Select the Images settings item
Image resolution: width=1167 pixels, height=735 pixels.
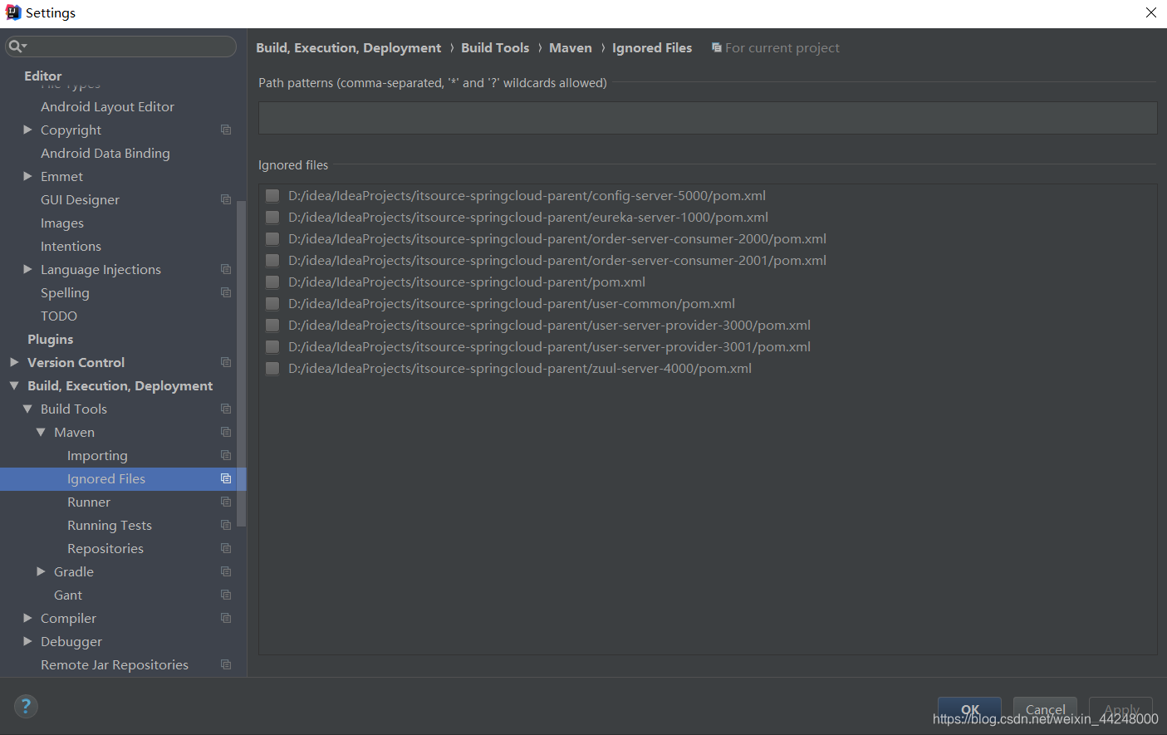click(62, 223)
